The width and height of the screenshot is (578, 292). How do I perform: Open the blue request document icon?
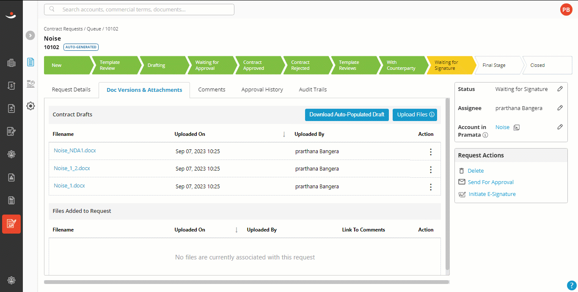point(30,62)
